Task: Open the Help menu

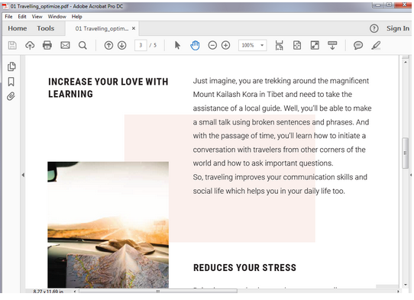Action: tap(77, 17)
